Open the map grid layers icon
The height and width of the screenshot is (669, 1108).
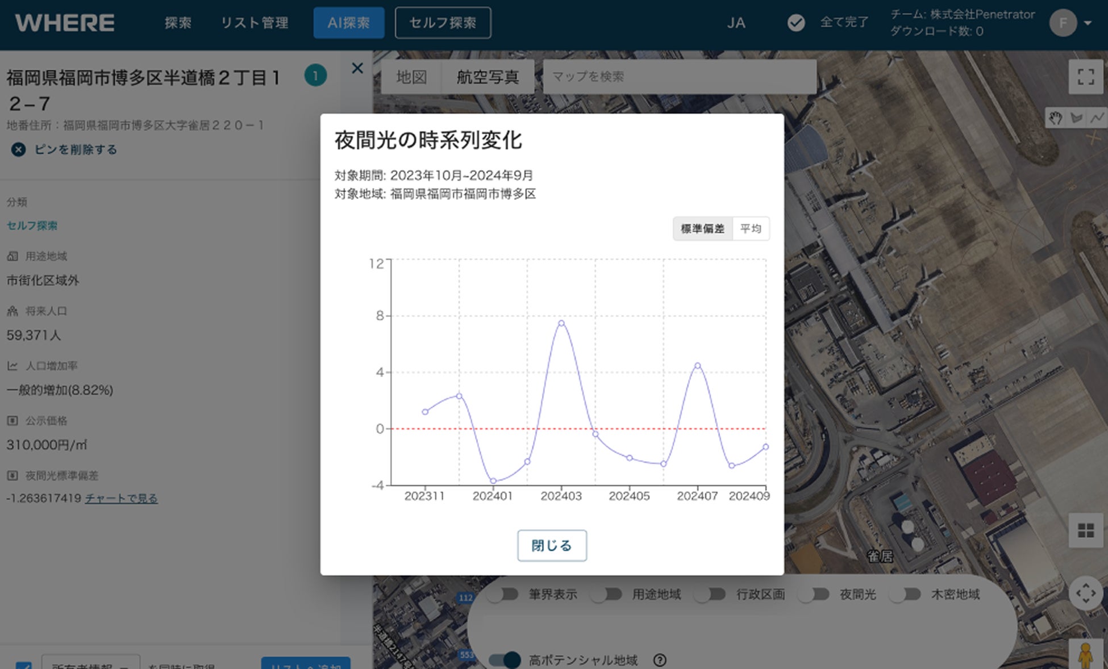click(x=1085, y=530)
